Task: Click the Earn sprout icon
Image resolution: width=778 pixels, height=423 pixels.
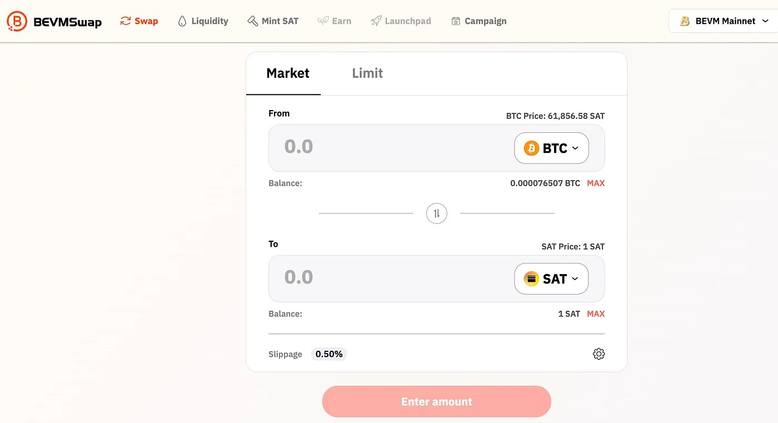Action: [x=322, y=21]
